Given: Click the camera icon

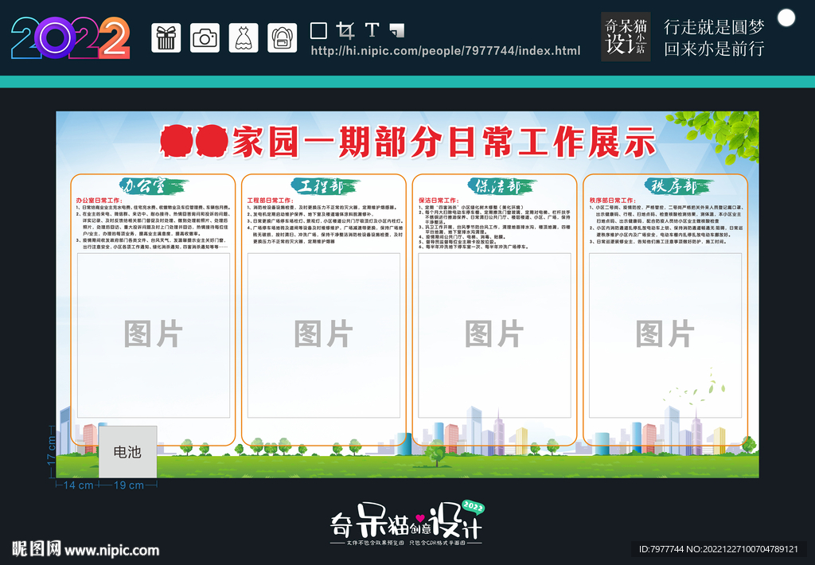Looking at the screenshot, I should coord(205,38).
